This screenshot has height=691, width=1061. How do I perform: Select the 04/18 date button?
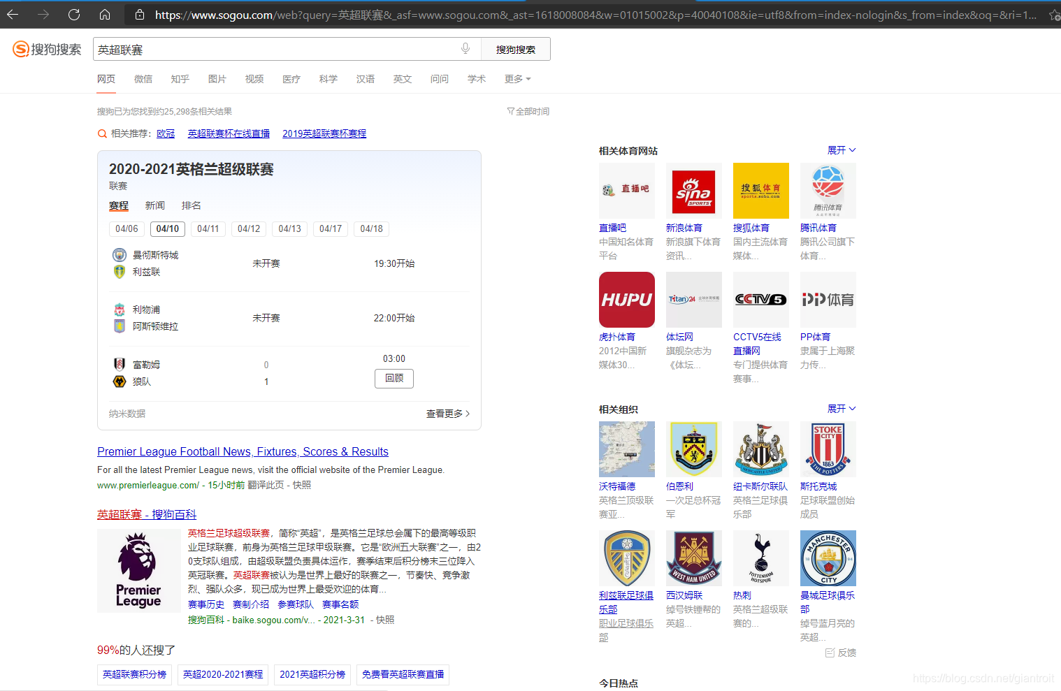tap(372, 228)
